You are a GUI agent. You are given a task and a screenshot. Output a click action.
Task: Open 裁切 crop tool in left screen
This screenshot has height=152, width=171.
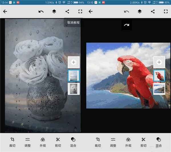click(12, 142)
